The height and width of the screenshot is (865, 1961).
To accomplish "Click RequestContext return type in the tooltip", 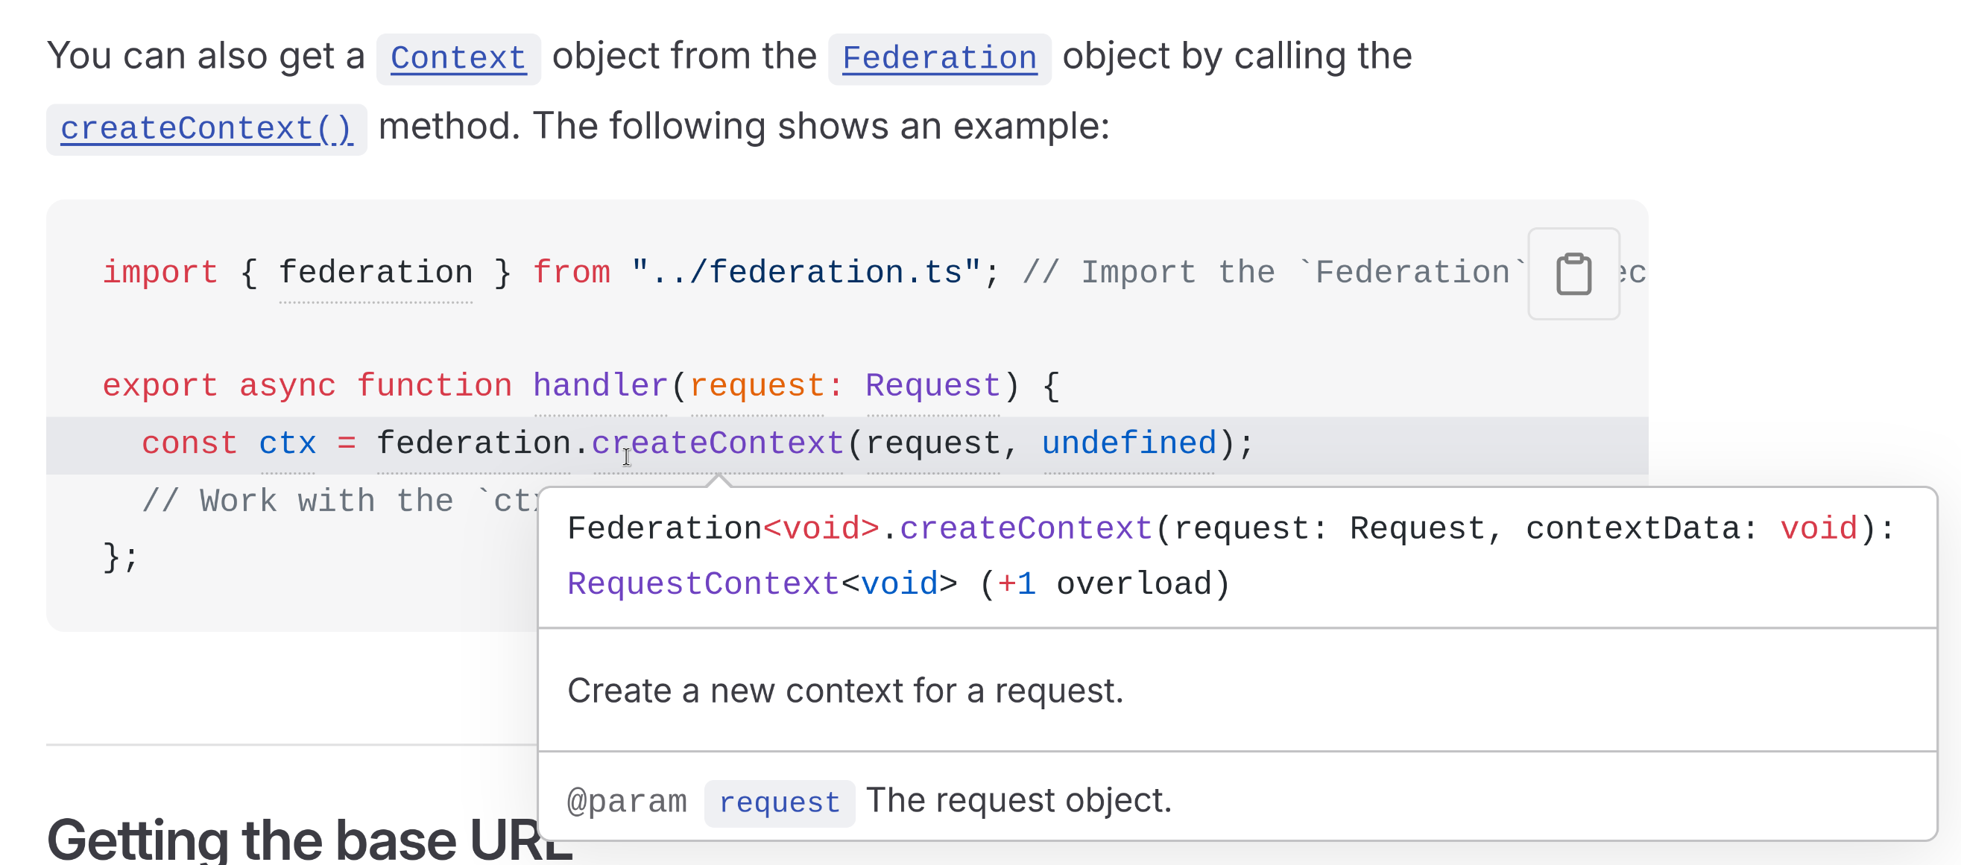I will click(x=703, y=584).
